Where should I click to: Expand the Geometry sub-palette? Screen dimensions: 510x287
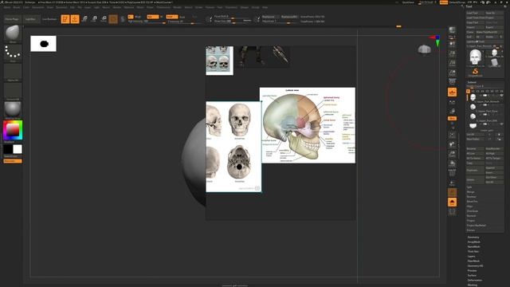(473, 238)
